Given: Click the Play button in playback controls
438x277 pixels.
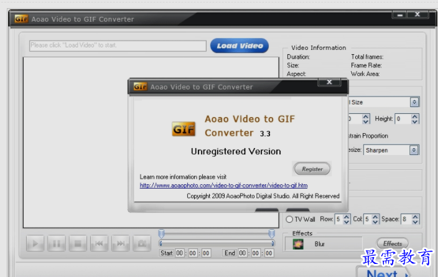Looking at the screenshot, I should pos(35,243).
